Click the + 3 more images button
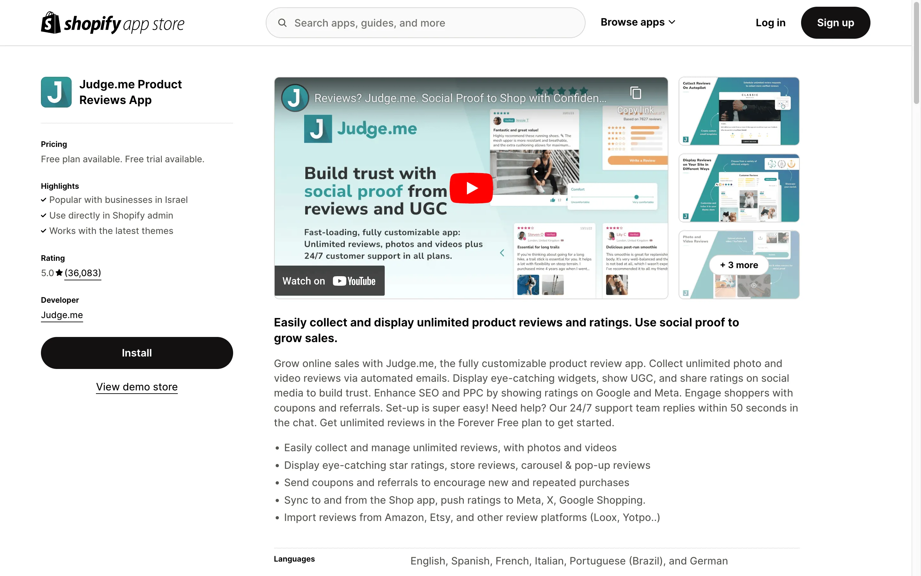Screen dimensions: 921x576 pyautogui.click(x=739, y=265)
